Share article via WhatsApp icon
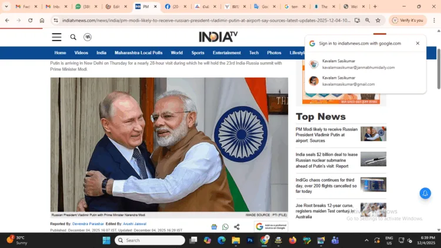Screen dimensions: 441x248 (225, 227)
